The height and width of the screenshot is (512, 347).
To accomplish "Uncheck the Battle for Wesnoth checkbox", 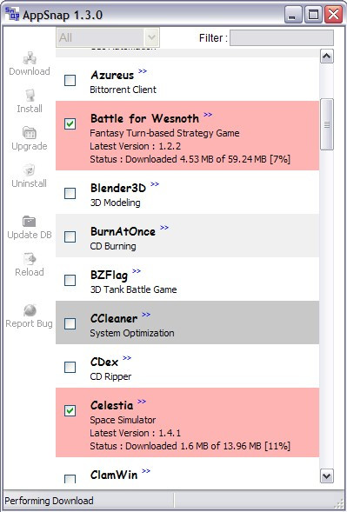I will (x=70, y=123).
